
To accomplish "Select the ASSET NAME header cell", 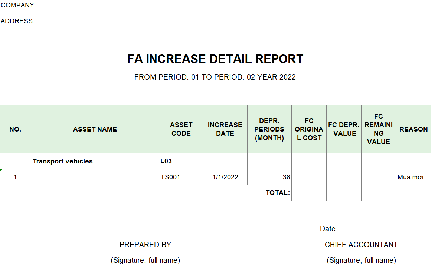I will point(95,129).
